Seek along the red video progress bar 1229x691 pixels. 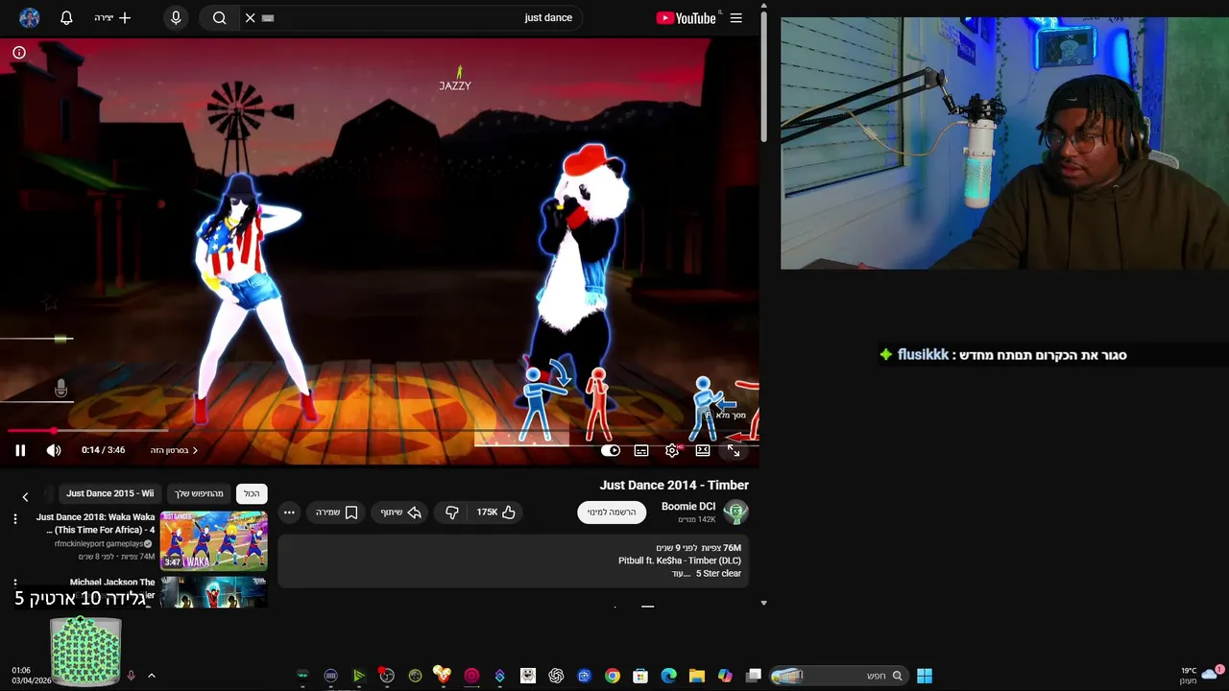pos(379,432)
